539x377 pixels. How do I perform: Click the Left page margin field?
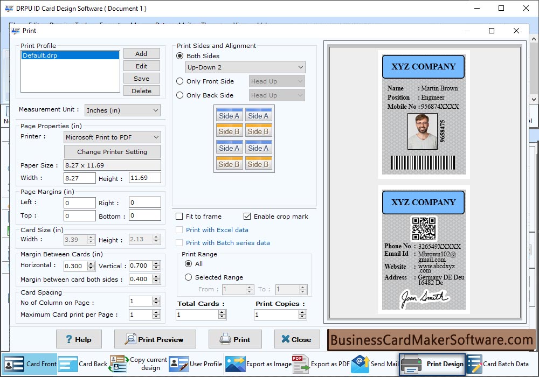[80, 203]
